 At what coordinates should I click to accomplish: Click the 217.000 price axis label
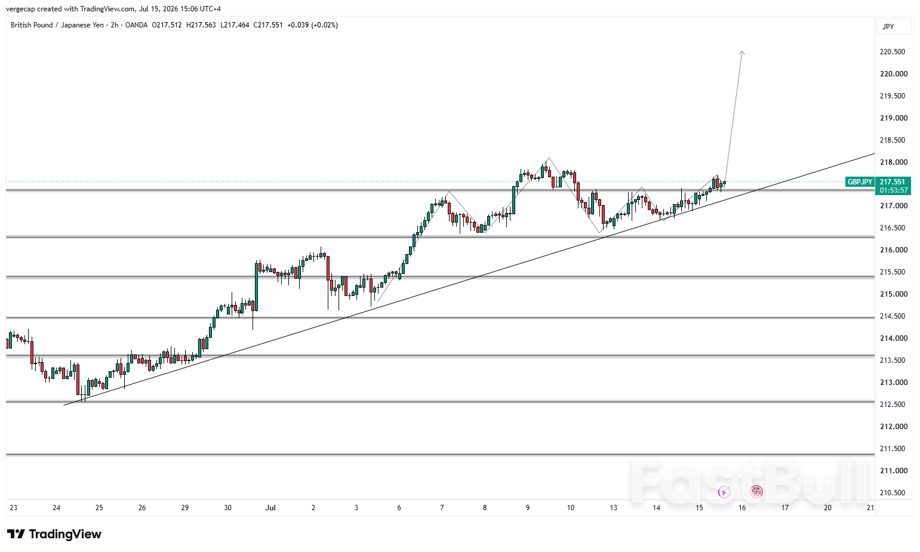pyautogui.click(x=894, y=206)
